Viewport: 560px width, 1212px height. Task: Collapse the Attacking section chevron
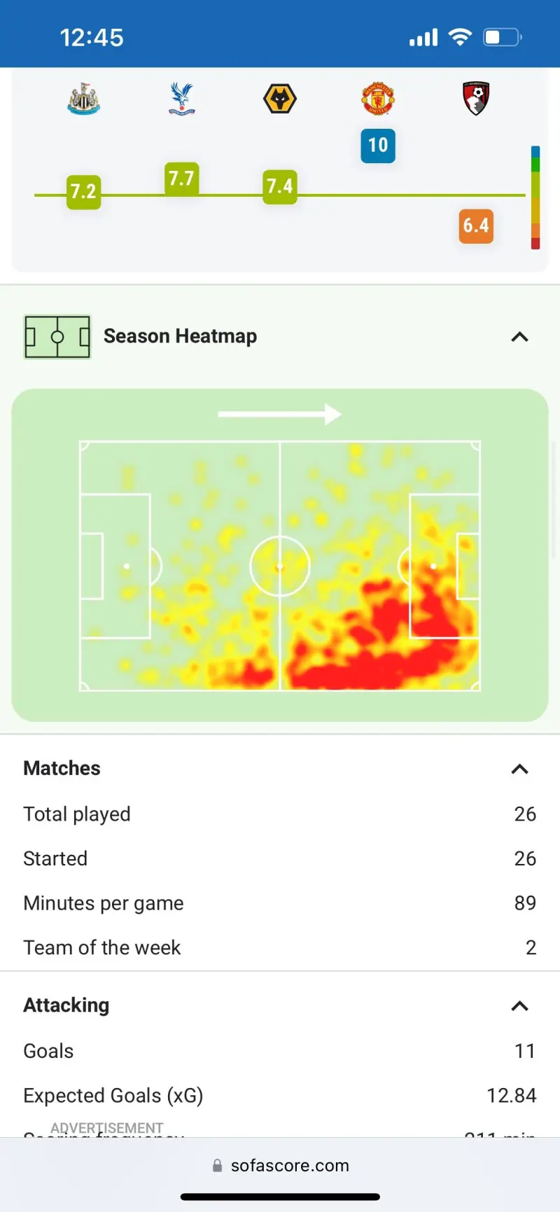[519, 1006]
